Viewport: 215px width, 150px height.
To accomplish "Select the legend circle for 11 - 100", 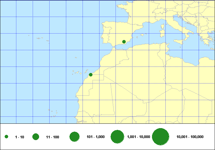I will click(36, 137).
